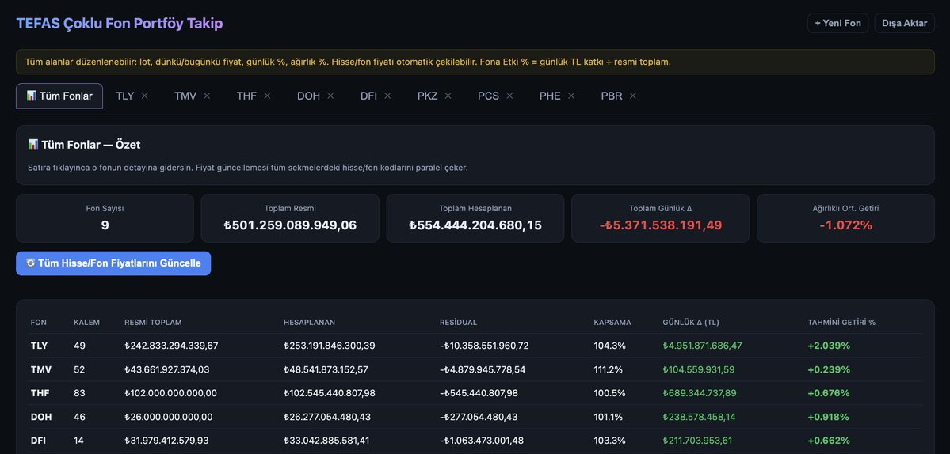The width and height of the screenshot is (950, 454).
Task: Close the PBR fund tab
Action: [632, 96]
